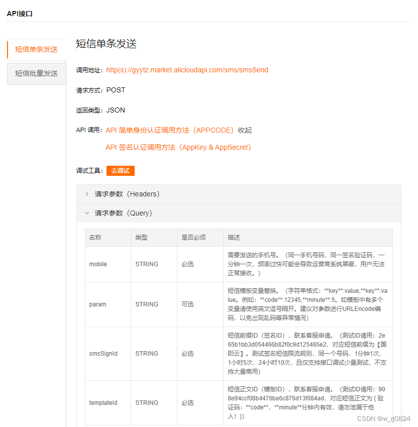Click the 请求方式: POST line
418x427 pixels.
(x=100, y=90)
